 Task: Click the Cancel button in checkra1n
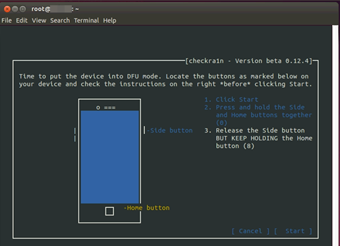(x=250, y=231)
